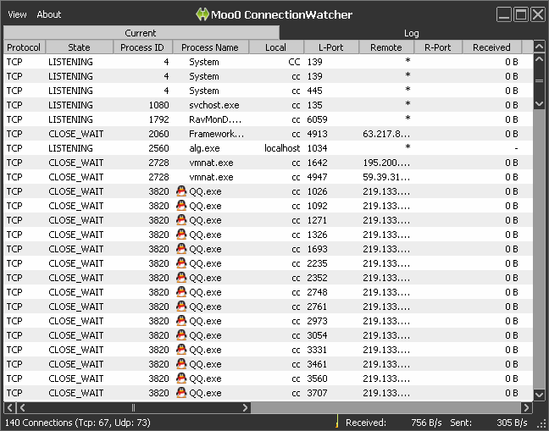The image size is (549, 431).
Task: Click the horizontal scrollbar thumb
Action: pyautogui.click(x=133, y=407)
